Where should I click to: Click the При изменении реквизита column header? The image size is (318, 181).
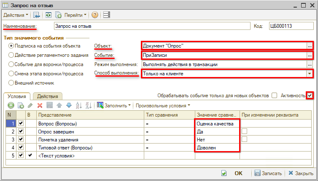pos(275,115)
